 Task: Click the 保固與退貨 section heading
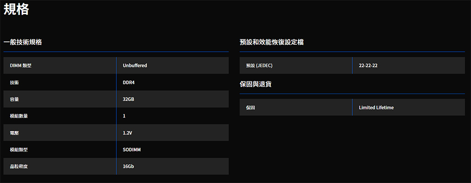click(256, 84)
